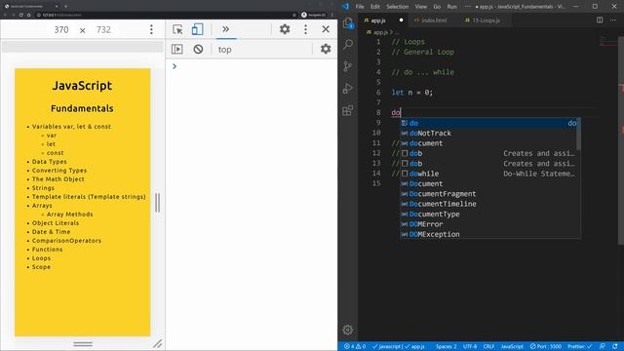Click the Spaces: 2 indentation status item
624x351 pixels.
(x=447, y=347)
